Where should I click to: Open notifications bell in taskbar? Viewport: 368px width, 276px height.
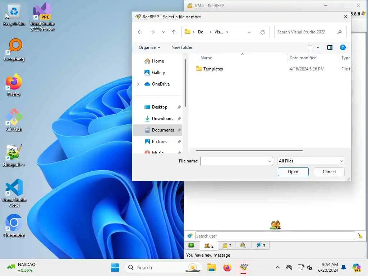click(x=344, y=267)
